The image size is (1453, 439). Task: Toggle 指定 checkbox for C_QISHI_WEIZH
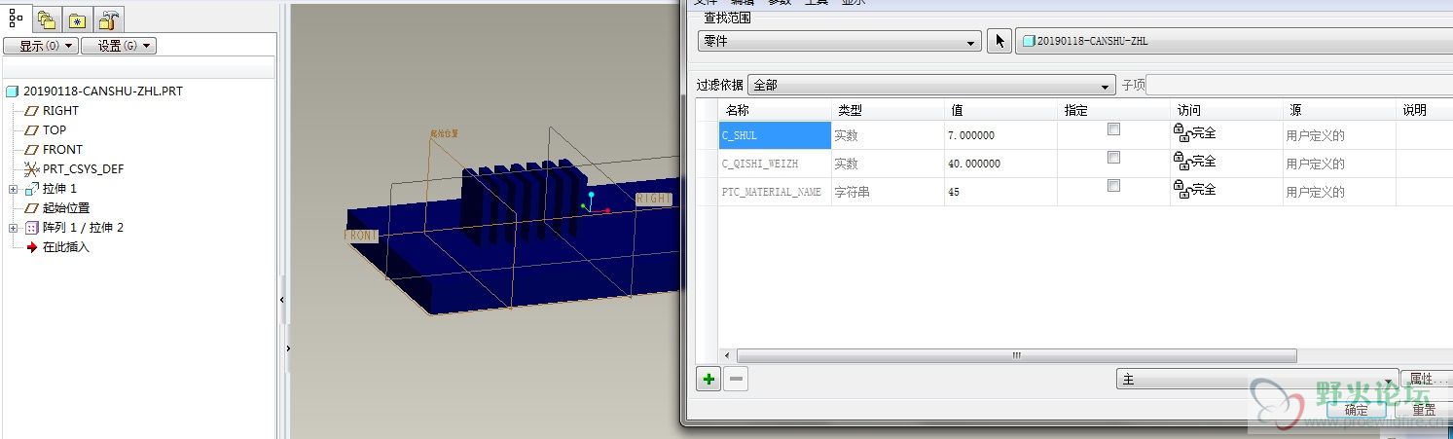coord(1113,157)
